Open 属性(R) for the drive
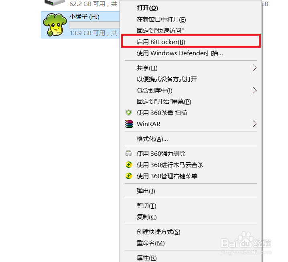Viewport: 288px width, 262px height. [191, 258]
